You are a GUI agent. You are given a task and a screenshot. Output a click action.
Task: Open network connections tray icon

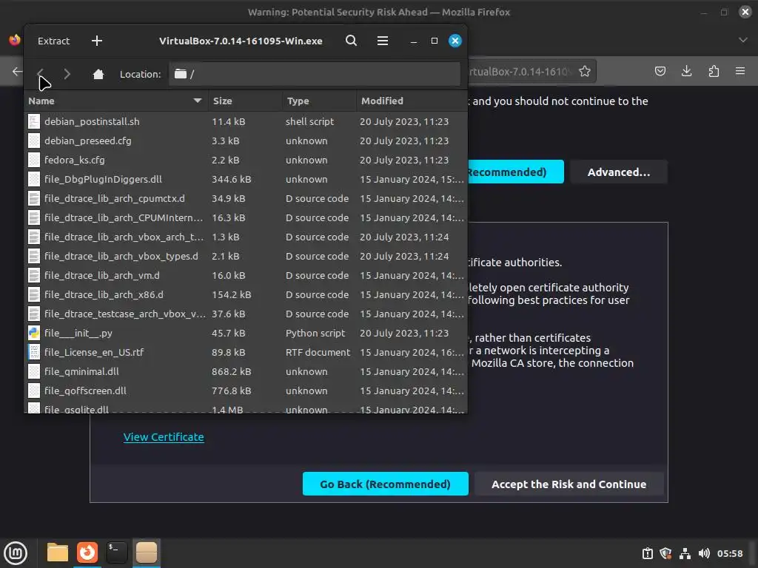coord(685,553)
